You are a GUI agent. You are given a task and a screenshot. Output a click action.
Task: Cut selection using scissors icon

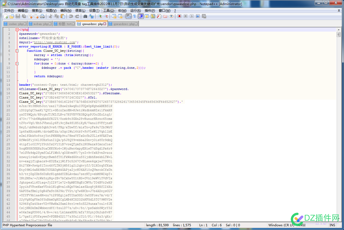(x=51, y=16)
